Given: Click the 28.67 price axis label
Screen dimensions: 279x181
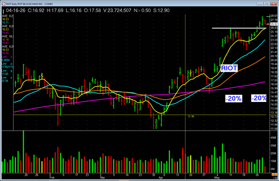Looking at the screenshot, I should [x=274, y=16].
